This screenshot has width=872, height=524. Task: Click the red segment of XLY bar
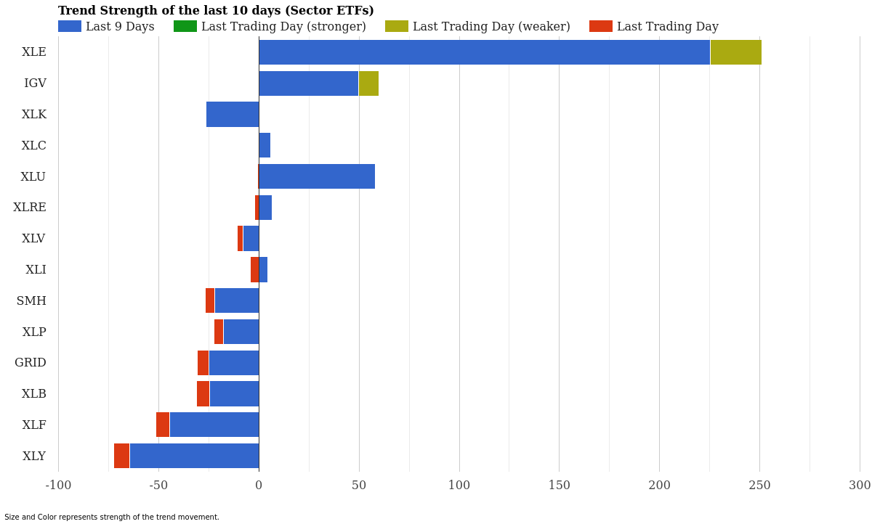tap(121, 456)
